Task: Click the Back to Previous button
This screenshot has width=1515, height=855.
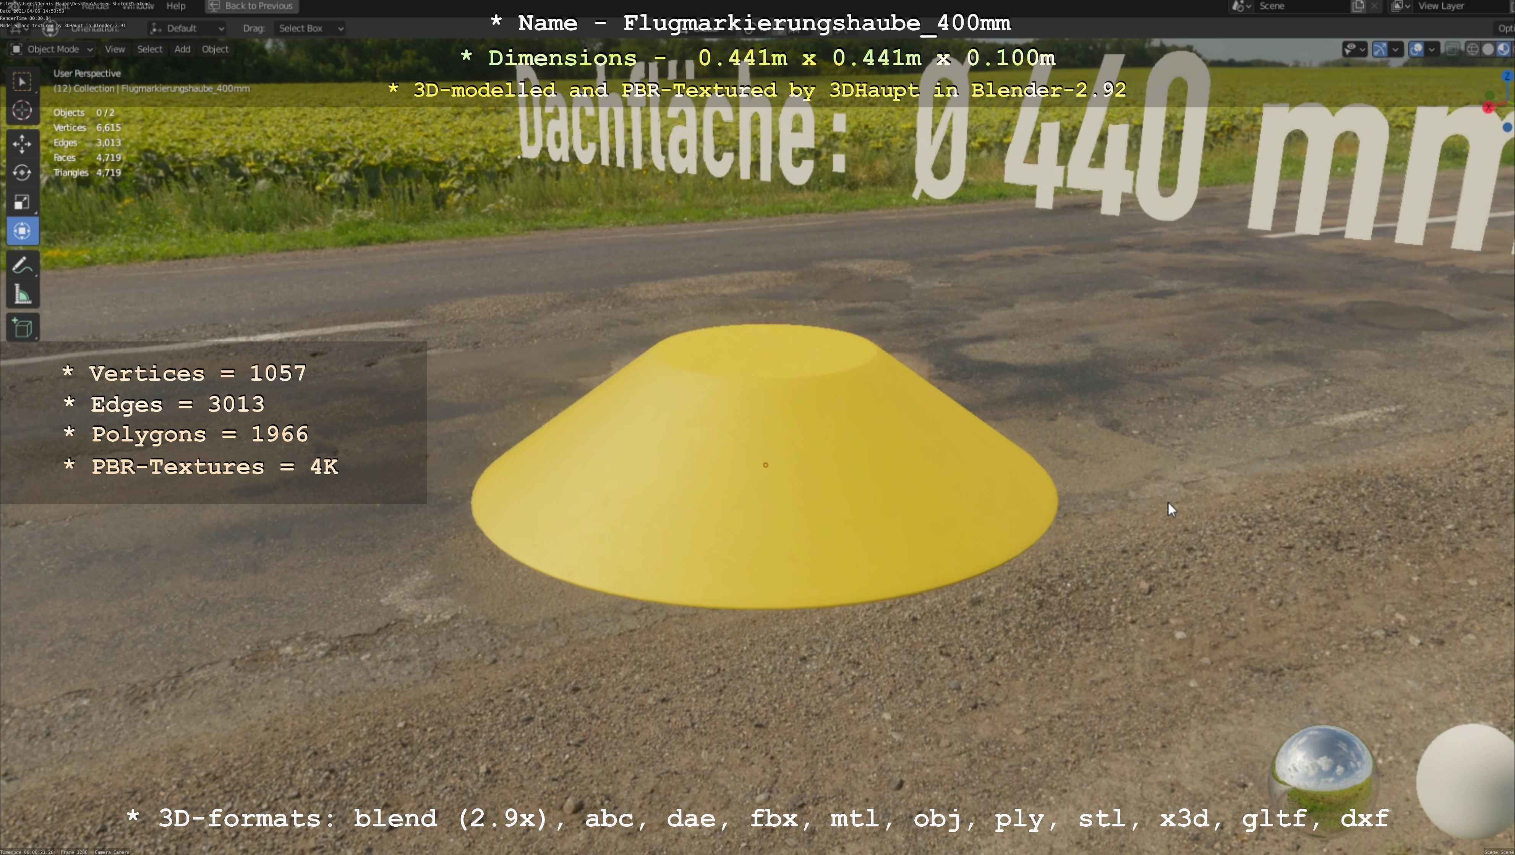Action: click(x=252, y=6)
